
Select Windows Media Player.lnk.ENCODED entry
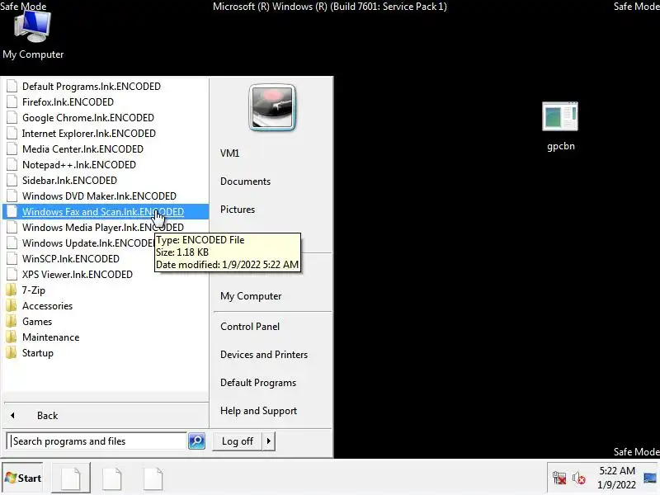[x=102, y=228]
